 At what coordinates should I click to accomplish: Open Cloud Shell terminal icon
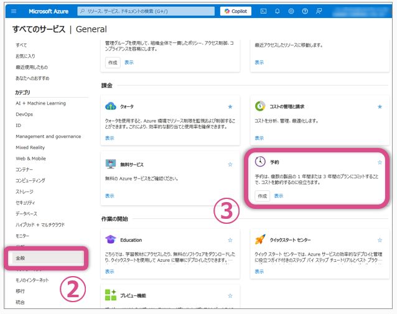pos(263,11)
